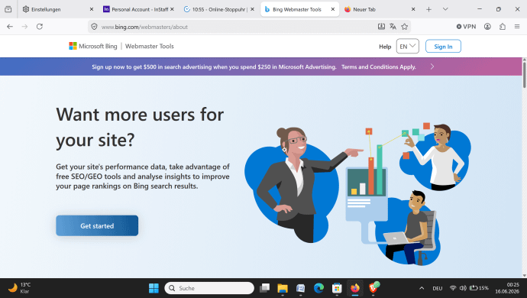The width and height of the screenshot is (527, 298).
Task: Open Terms and Conditions Apply link
Action: pos(379,67)
